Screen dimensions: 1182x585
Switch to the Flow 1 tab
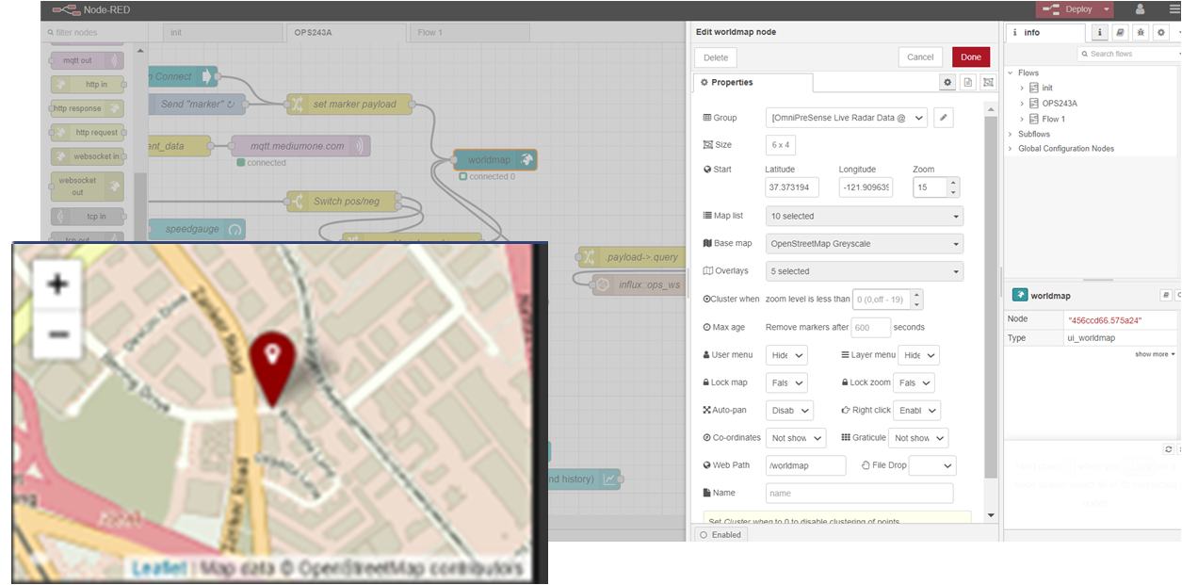click(467, 32)
